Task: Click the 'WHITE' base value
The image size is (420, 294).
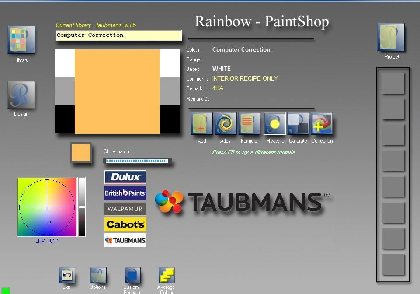Action: tap(222, 69)
